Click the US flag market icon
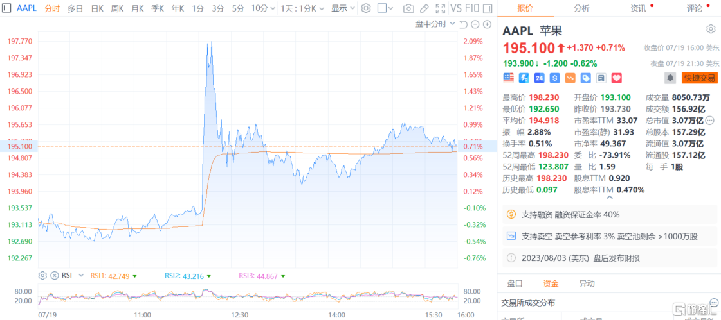The width and height of the screenshot is (721, 320). coord(508,78)
